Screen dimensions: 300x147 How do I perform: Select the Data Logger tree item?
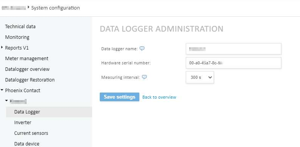tap(49, 112)
